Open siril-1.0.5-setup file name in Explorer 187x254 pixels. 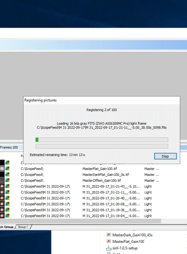tap(125, 248)
